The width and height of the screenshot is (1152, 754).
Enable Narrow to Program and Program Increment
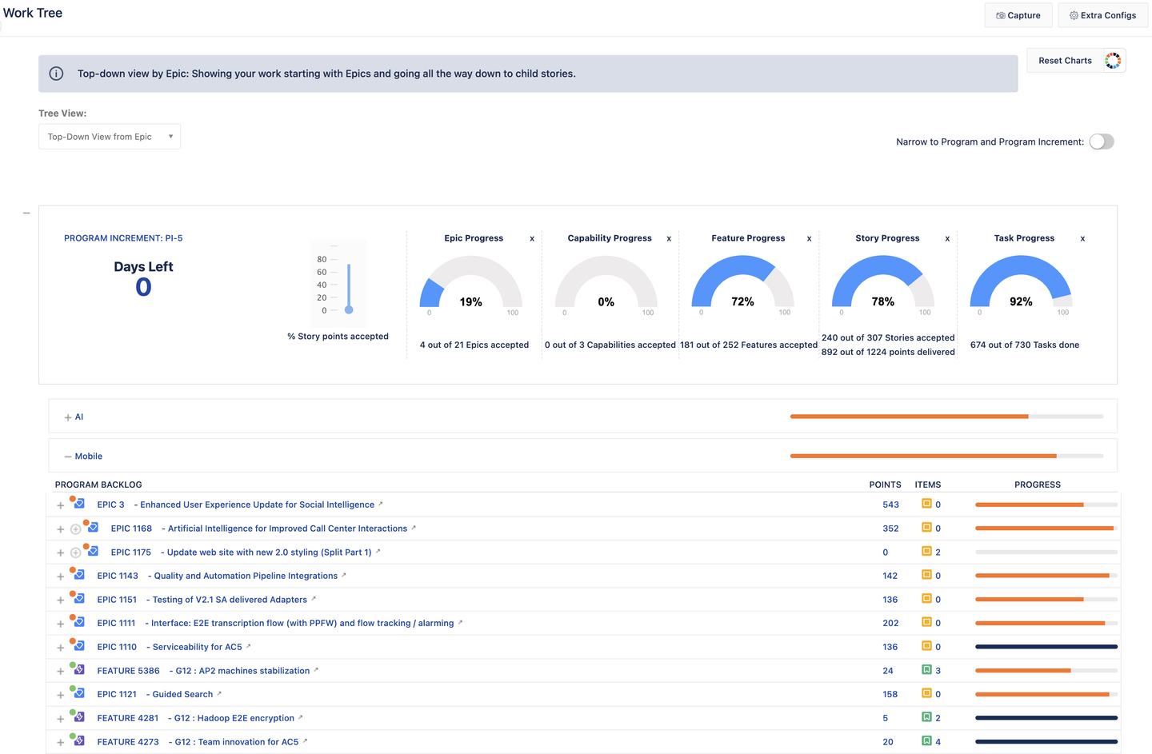(1101, 142)
